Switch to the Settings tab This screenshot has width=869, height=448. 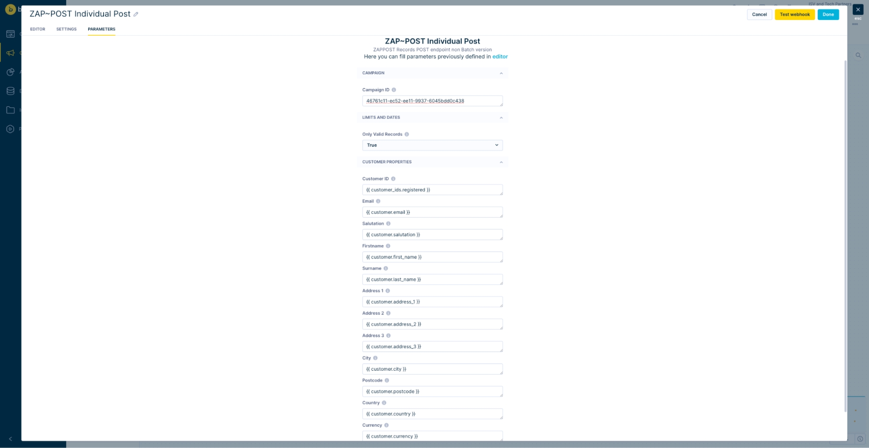pyautogui.click(x=66, y=29)
